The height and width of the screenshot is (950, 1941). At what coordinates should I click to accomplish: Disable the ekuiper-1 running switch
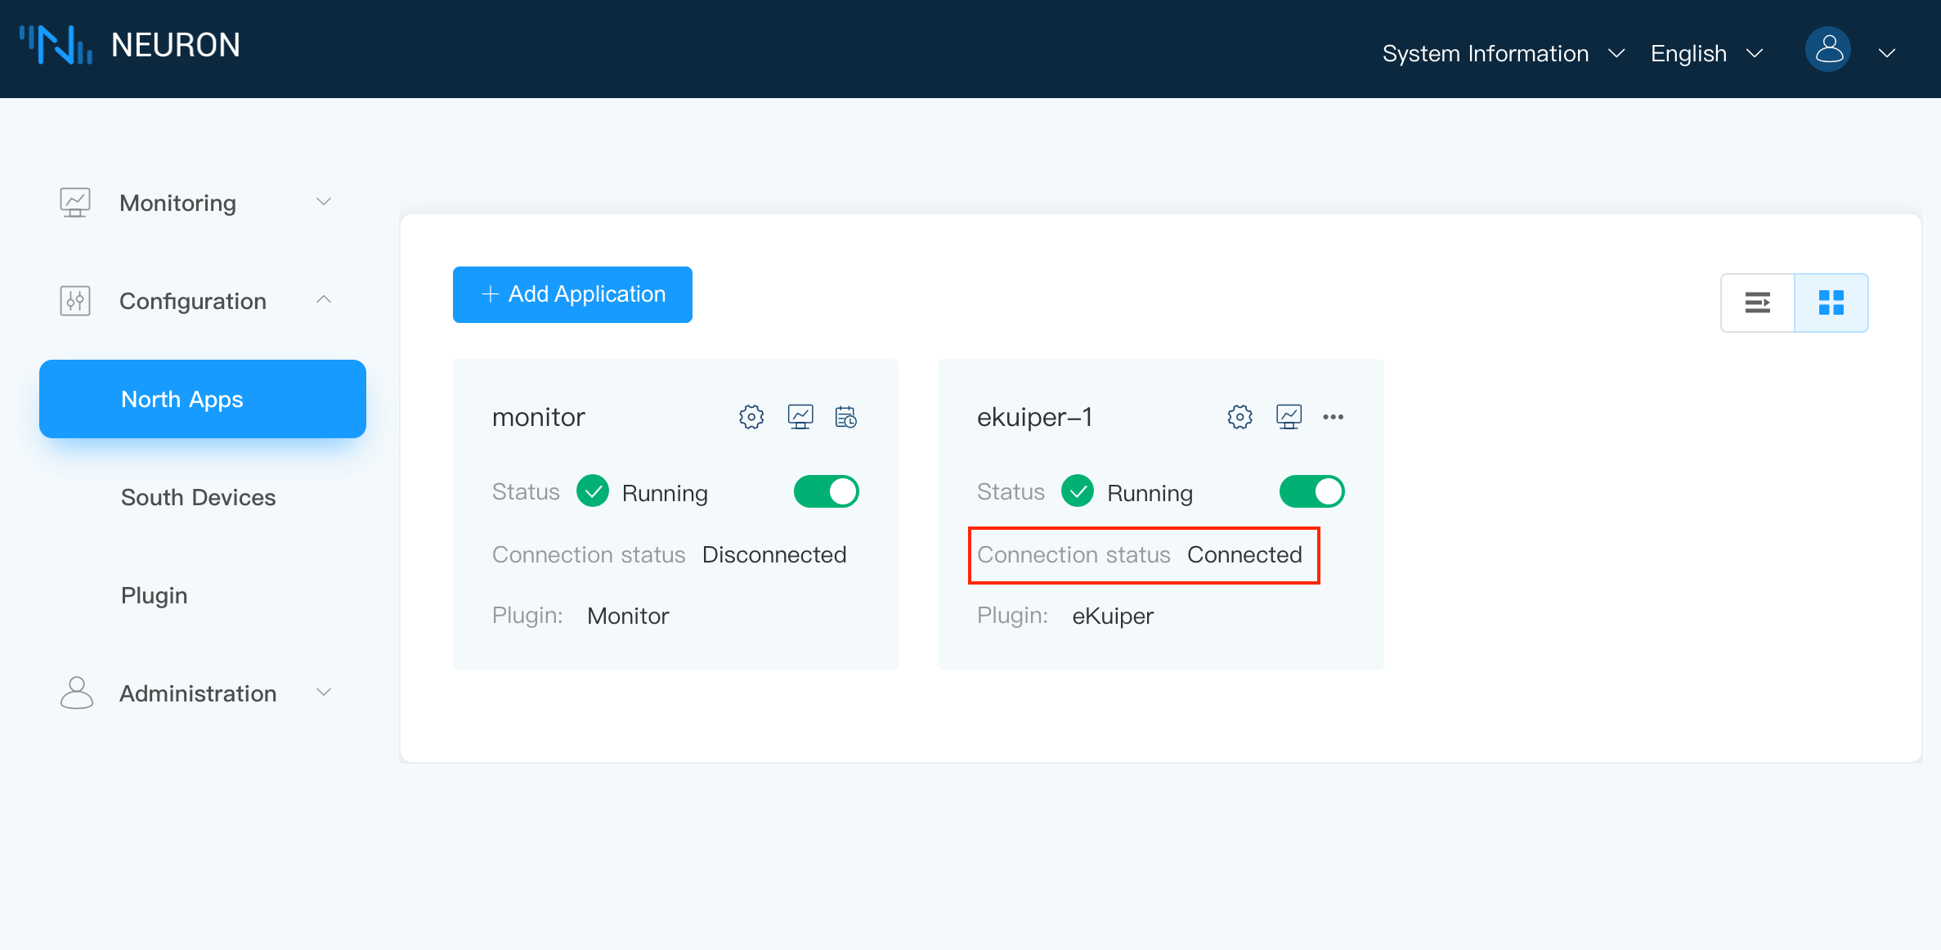pyautogui.click(x=1311, y=492)
